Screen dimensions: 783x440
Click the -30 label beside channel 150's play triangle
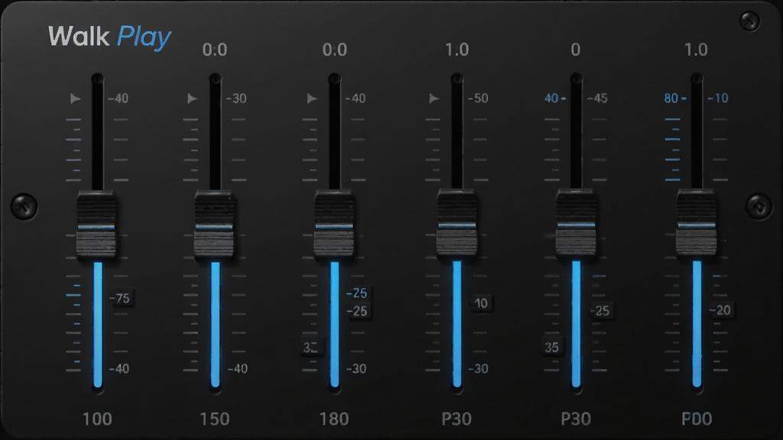[x=237, y=99]
